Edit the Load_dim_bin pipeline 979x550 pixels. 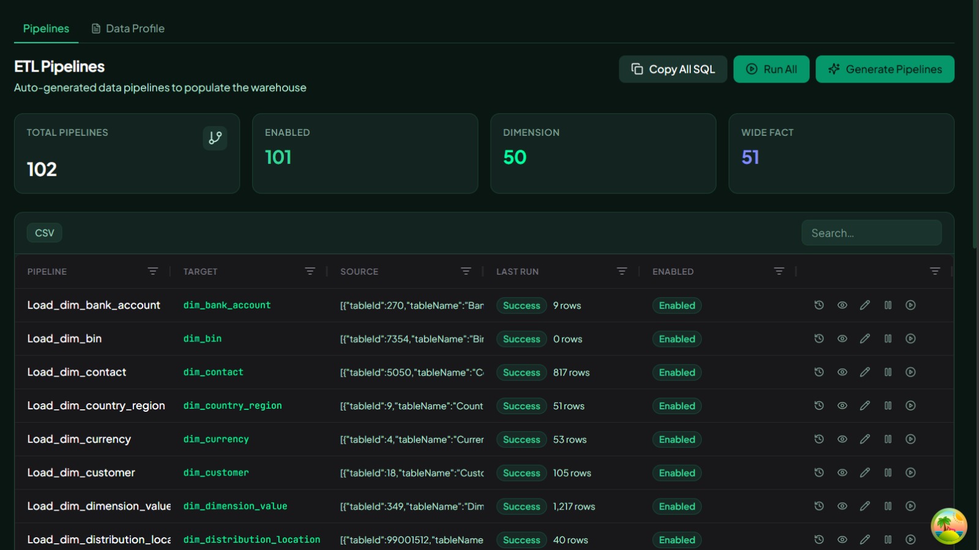[x=865, y=339]
